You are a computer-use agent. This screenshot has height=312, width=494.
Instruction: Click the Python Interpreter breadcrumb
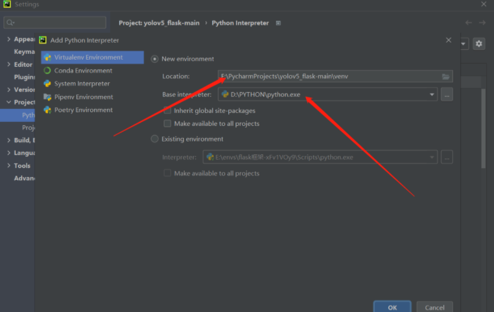click(x=240, y=23)
